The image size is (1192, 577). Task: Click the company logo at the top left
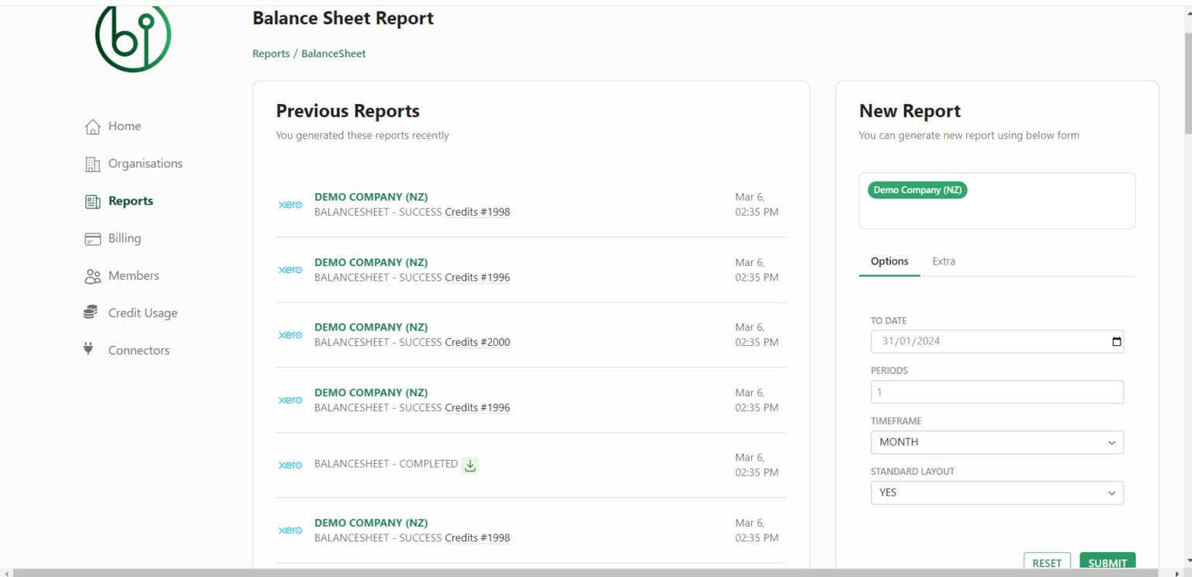click(x=133, y=37)
